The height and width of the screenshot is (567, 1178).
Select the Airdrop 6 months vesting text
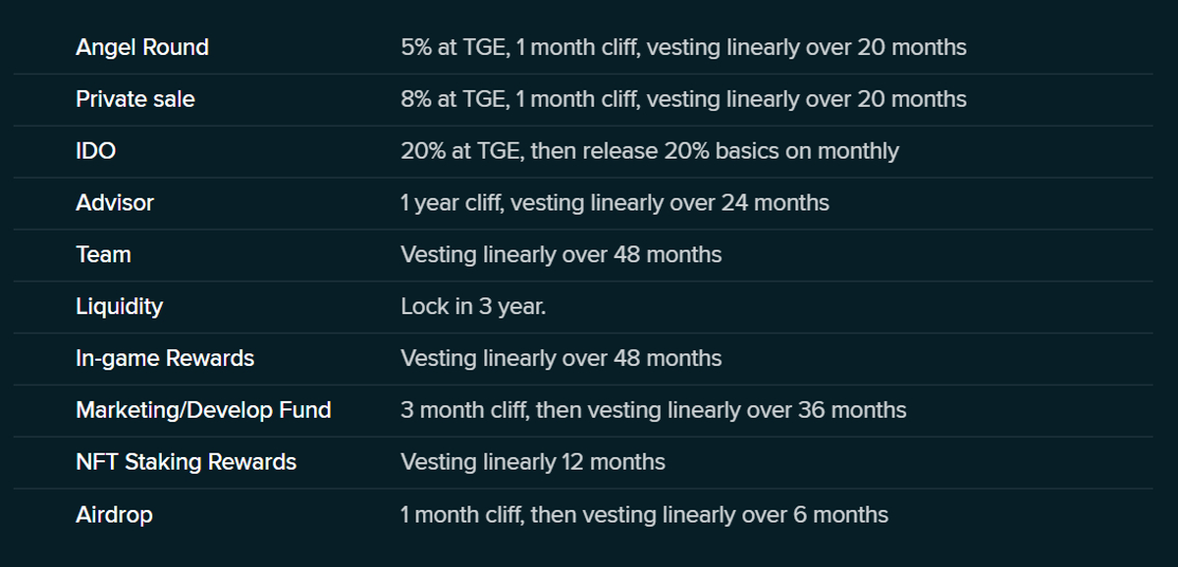pos(644,514)
